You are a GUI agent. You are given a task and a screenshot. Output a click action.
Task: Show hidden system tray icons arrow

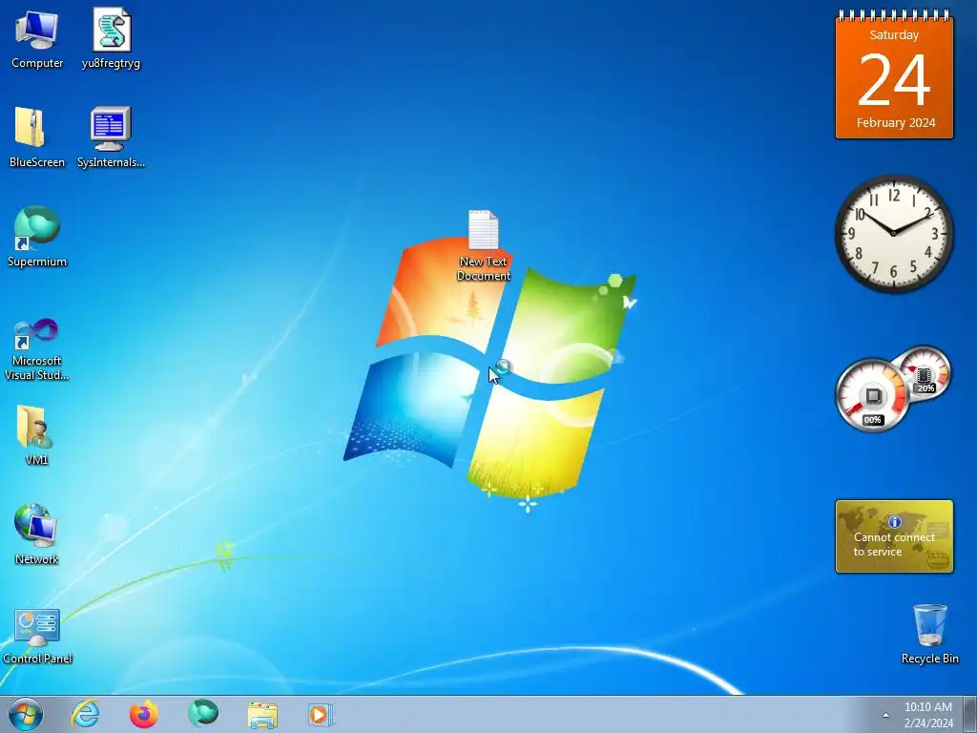pos(885,715)
